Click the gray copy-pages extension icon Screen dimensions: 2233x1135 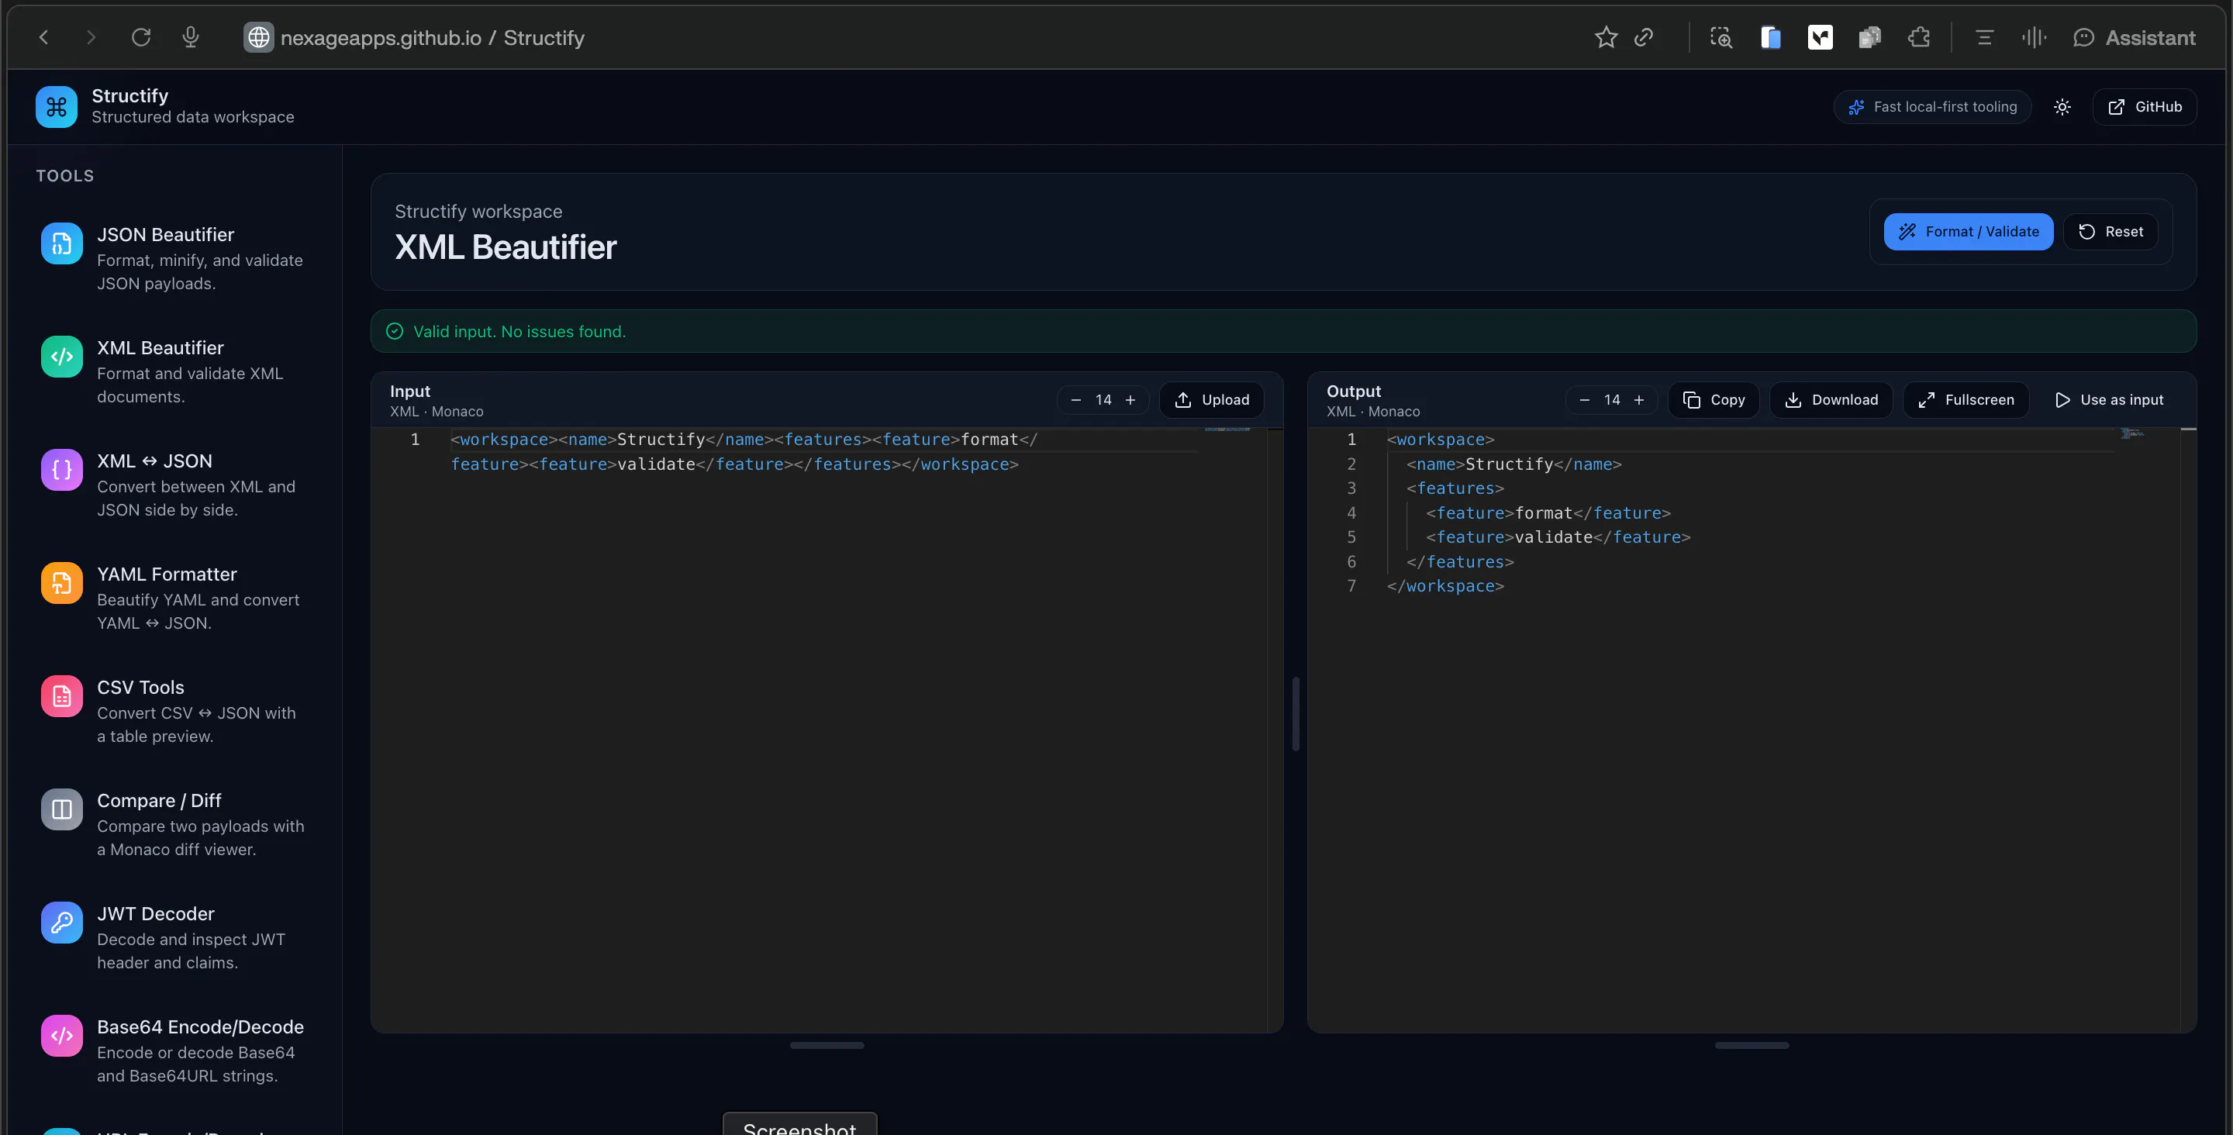[1870, 37]
